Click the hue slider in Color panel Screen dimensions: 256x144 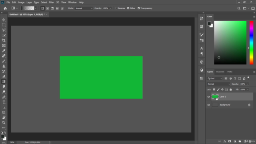tap(251, 43)
